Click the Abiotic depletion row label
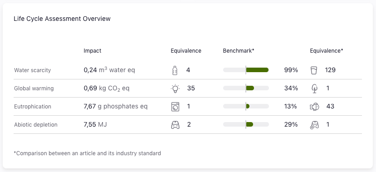 tap(36, 125)
